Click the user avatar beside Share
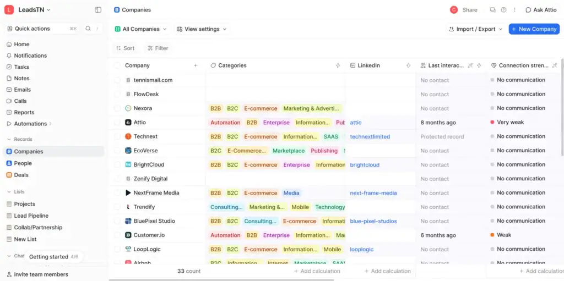 (454, 10)
